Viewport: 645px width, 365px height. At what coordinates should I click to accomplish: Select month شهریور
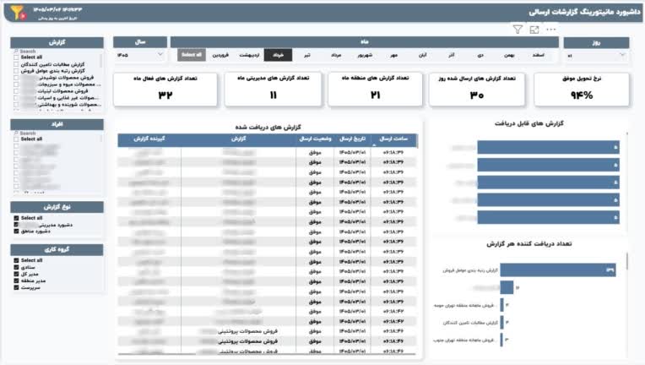click(365, 55)
